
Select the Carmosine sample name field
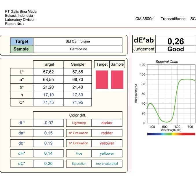coord(78,49)
